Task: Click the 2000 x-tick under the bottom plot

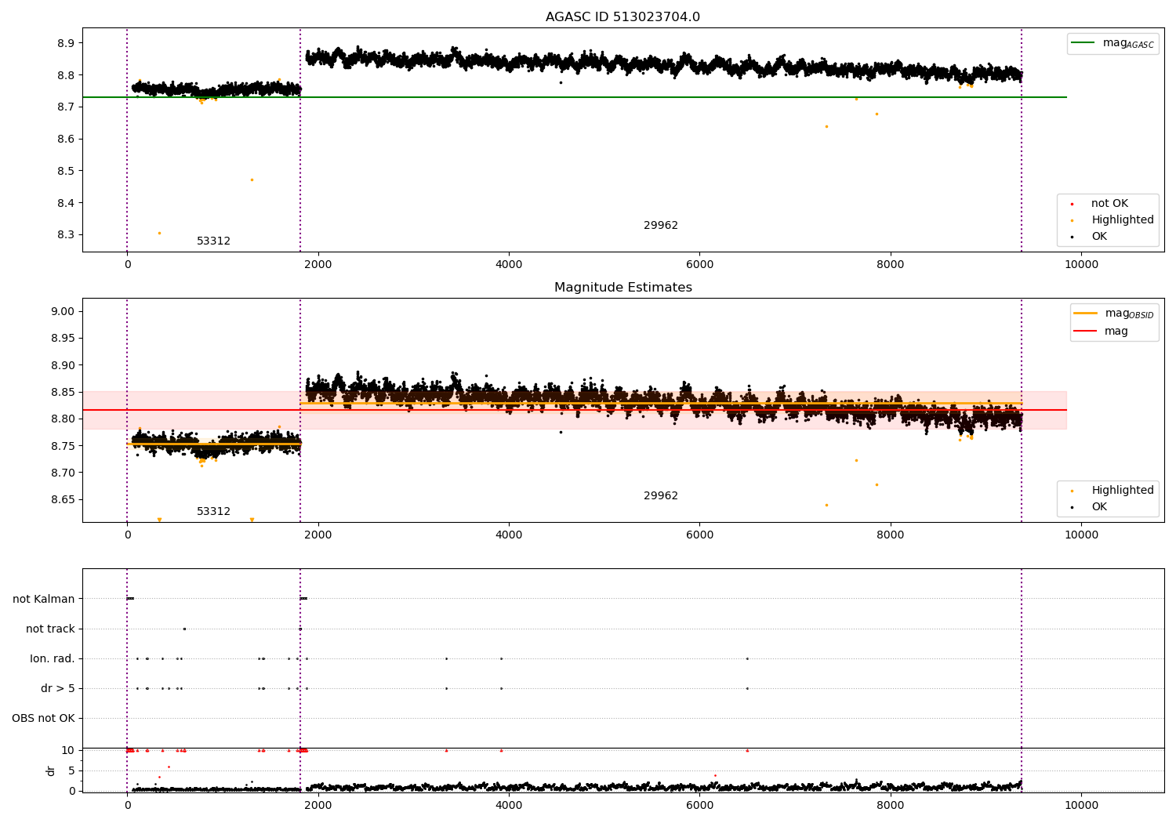Action: pyautogui.click(x=318, y=806)
